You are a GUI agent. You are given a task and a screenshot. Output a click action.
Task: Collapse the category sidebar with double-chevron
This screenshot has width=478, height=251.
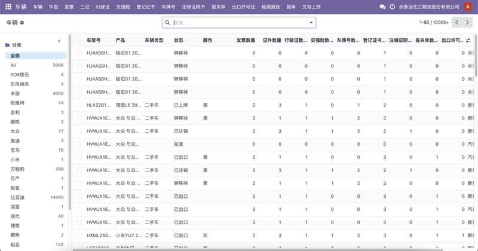pyautogui.click(x=59, y=41)
